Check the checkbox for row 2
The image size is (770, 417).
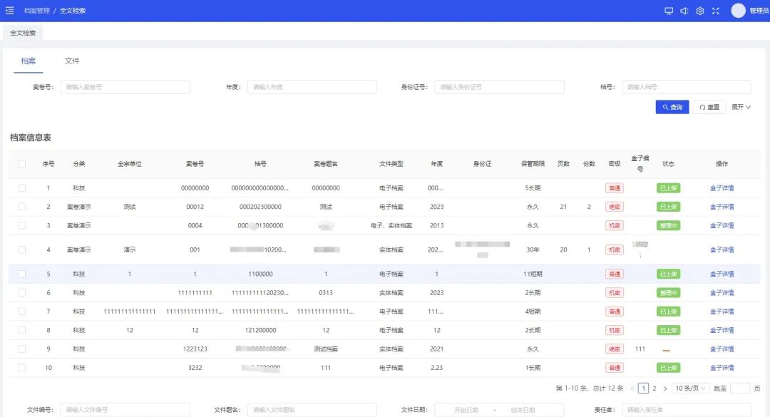21,207
